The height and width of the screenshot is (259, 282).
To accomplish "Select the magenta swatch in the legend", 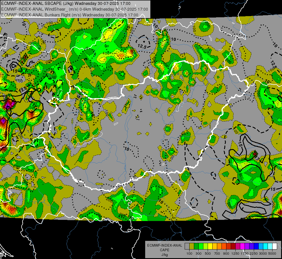I will click(x=243, y=246).
